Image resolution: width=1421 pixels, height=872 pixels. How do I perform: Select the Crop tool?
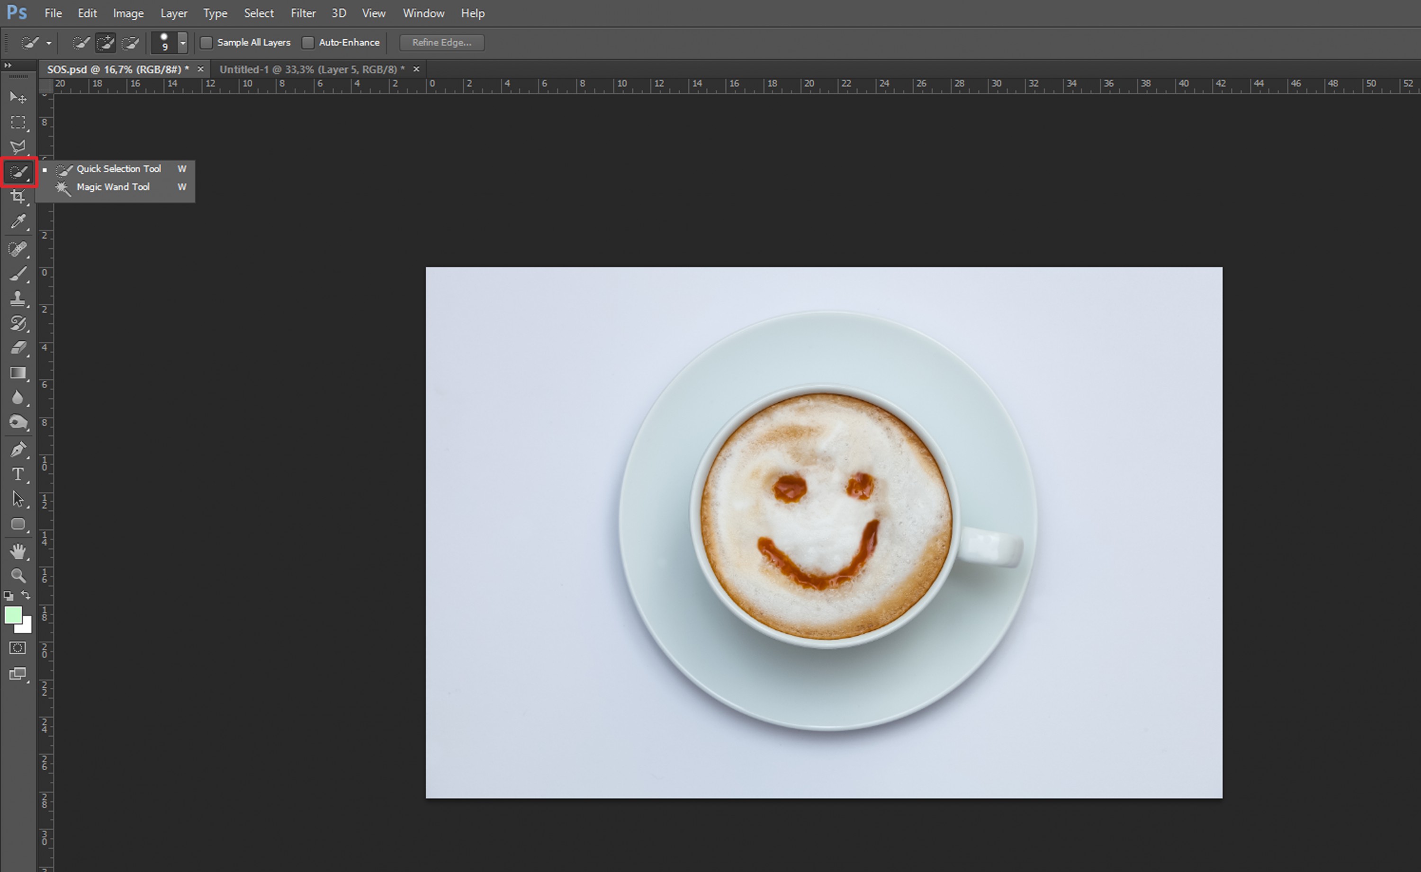point(18,196)
